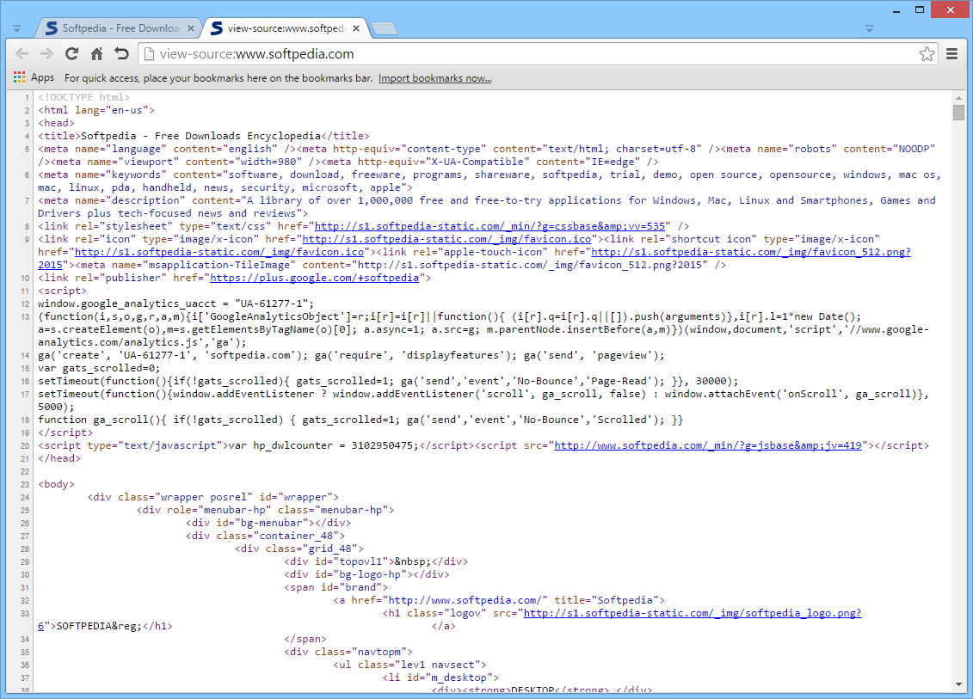The image size is (973, 699).
Task: Click the </head> closing tag
Action: [x=59, y=458]
